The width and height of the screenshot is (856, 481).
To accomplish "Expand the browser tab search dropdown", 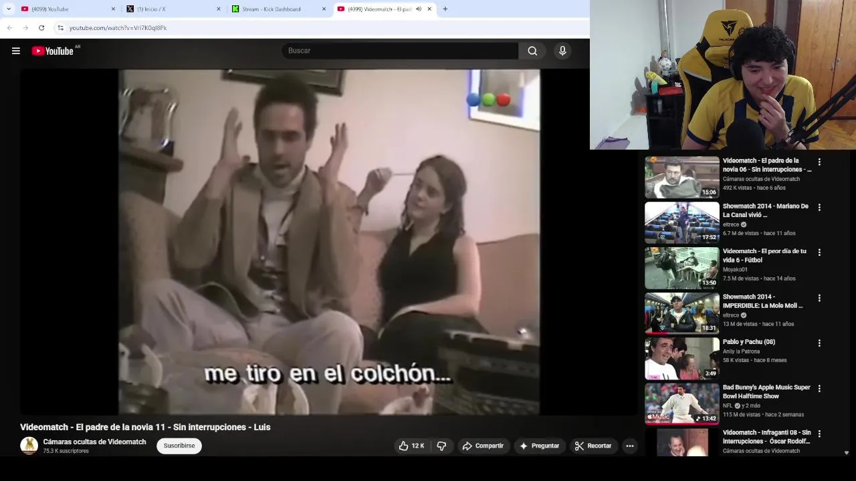I will (x=9, y=9).
